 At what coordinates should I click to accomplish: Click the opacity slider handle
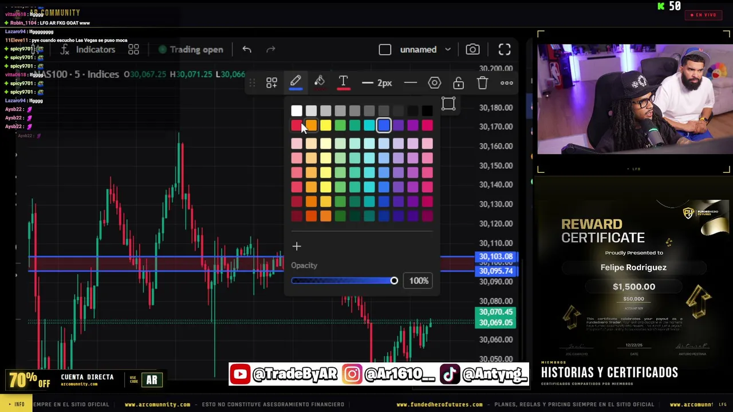[x=394, y=280]
